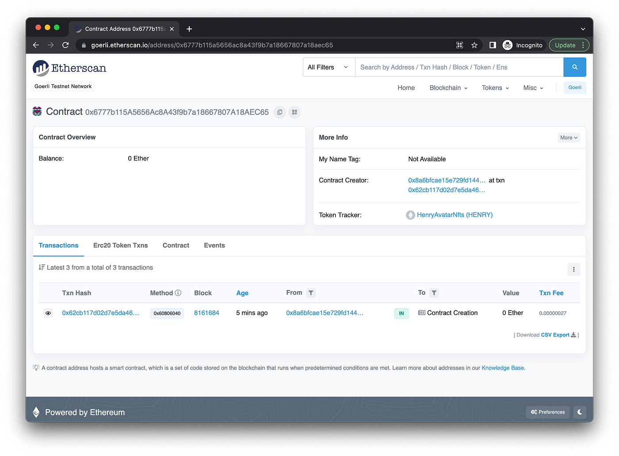Click the HENRY token icon
The width and height of the screenshot is (619, 456).
coord(411,215)
